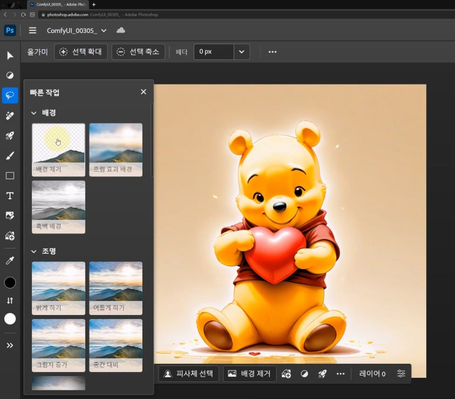Click the cloud sync status icon
Image resolution: width=455 pixels, height=399 pixels.
click(x=121, y=30)
